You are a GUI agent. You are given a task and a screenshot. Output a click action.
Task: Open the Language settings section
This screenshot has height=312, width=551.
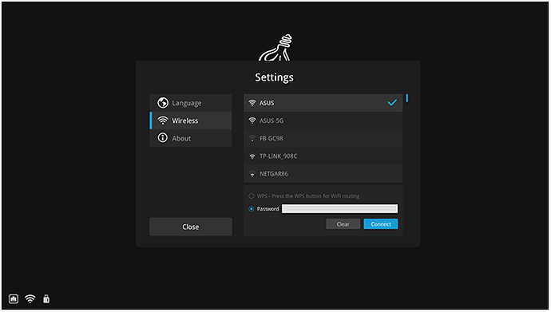coord(191,103)
